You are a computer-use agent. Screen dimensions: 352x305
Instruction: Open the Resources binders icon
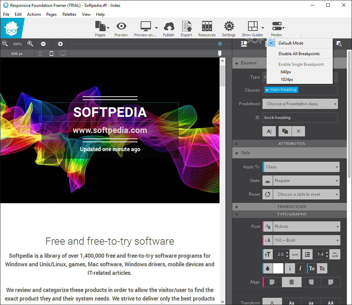tap(207, 26)
